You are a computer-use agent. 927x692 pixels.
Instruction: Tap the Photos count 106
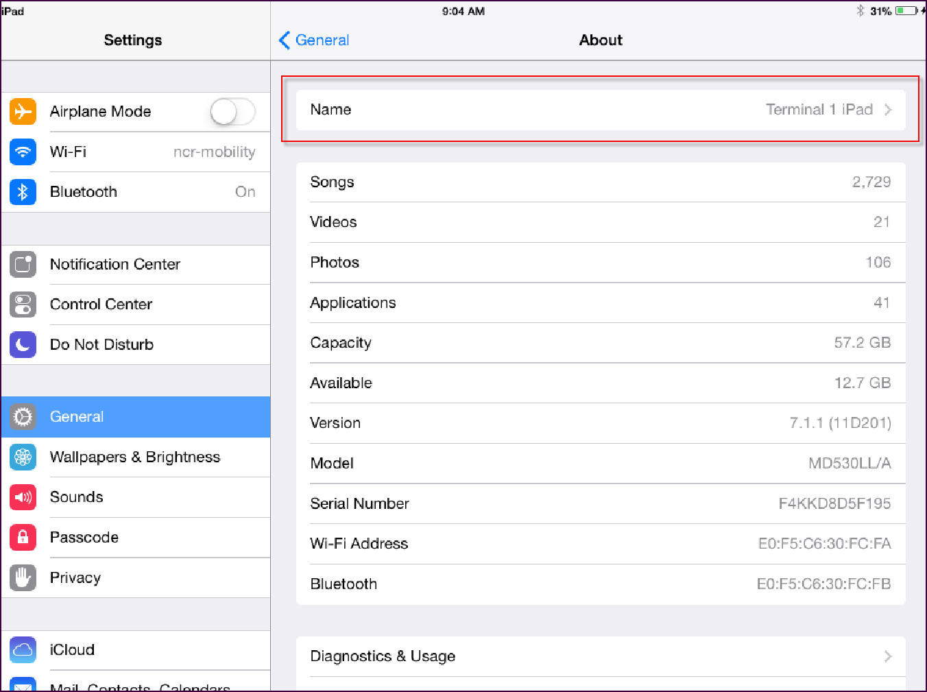tap(878, 263)
